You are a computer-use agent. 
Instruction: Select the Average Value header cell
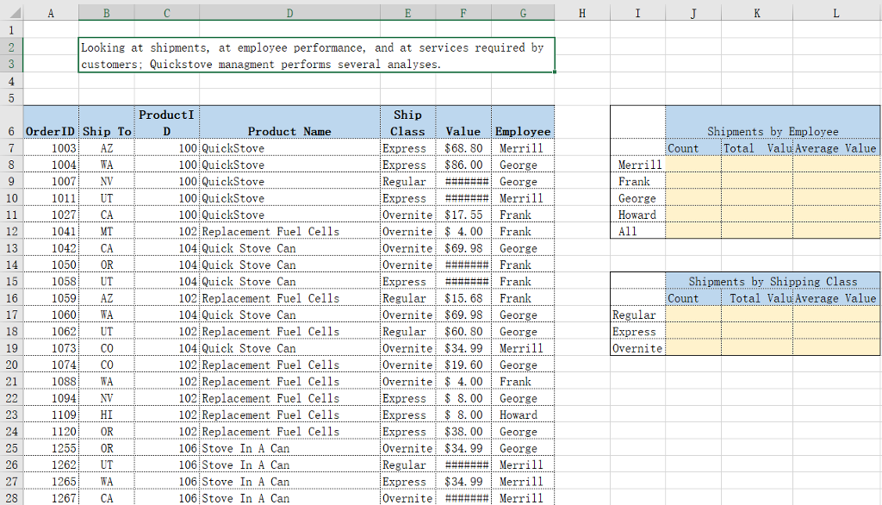tap(835, 148)
